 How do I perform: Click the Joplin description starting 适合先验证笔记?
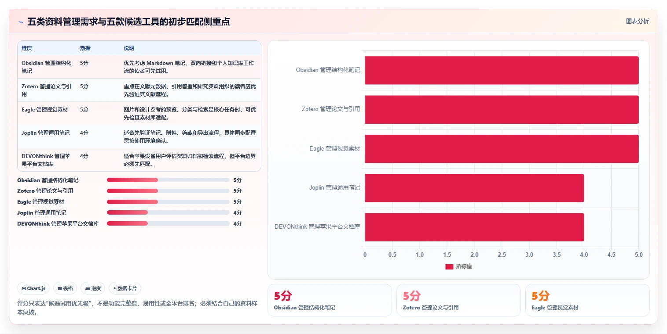(190, 136)
